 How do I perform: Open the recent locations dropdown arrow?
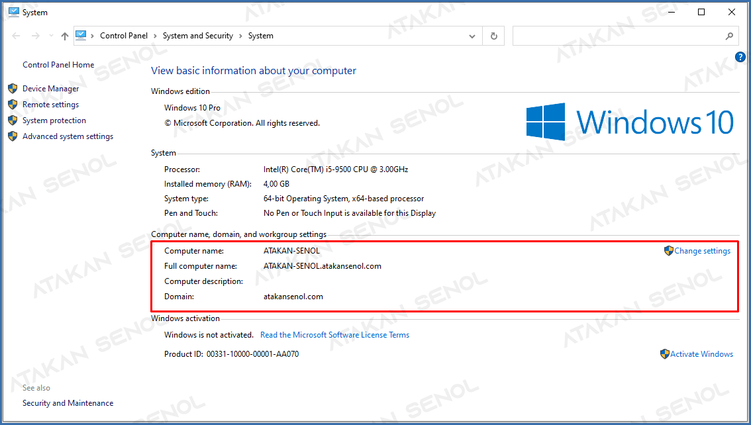point(51,36)
